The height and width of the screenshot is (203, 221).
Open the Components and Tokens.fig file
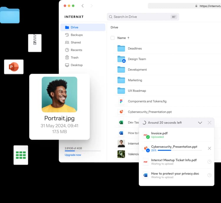[147, 101]
